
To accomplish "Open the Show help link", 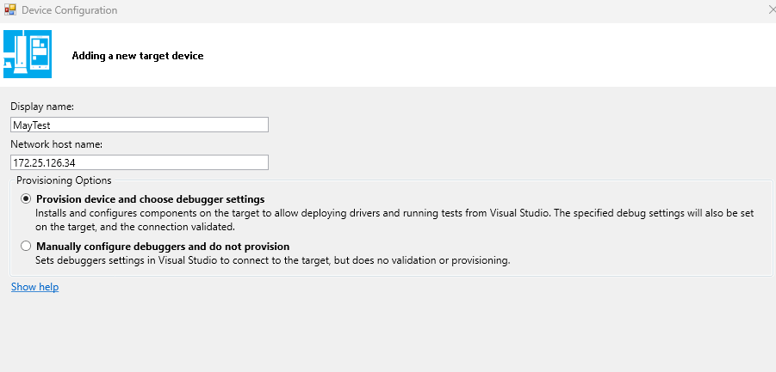I will [x=34, y=287].
